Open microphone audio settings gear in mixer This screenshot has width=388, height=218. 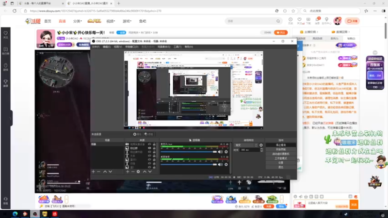[x=226, y=152]
